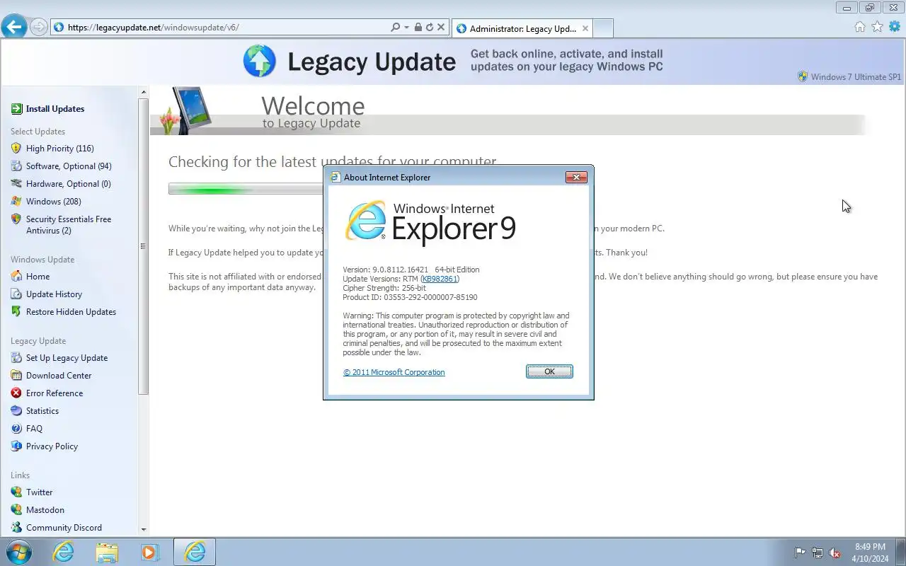Open the KB982861 link
Viewport: 906px width, 566px height.
[x=440, y=279]
